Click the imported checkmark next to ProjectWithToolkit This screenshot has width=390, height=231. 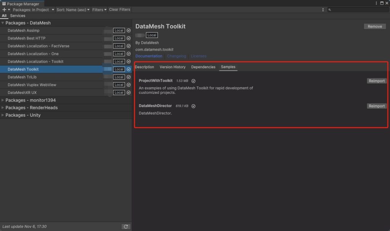coord(193,81)
